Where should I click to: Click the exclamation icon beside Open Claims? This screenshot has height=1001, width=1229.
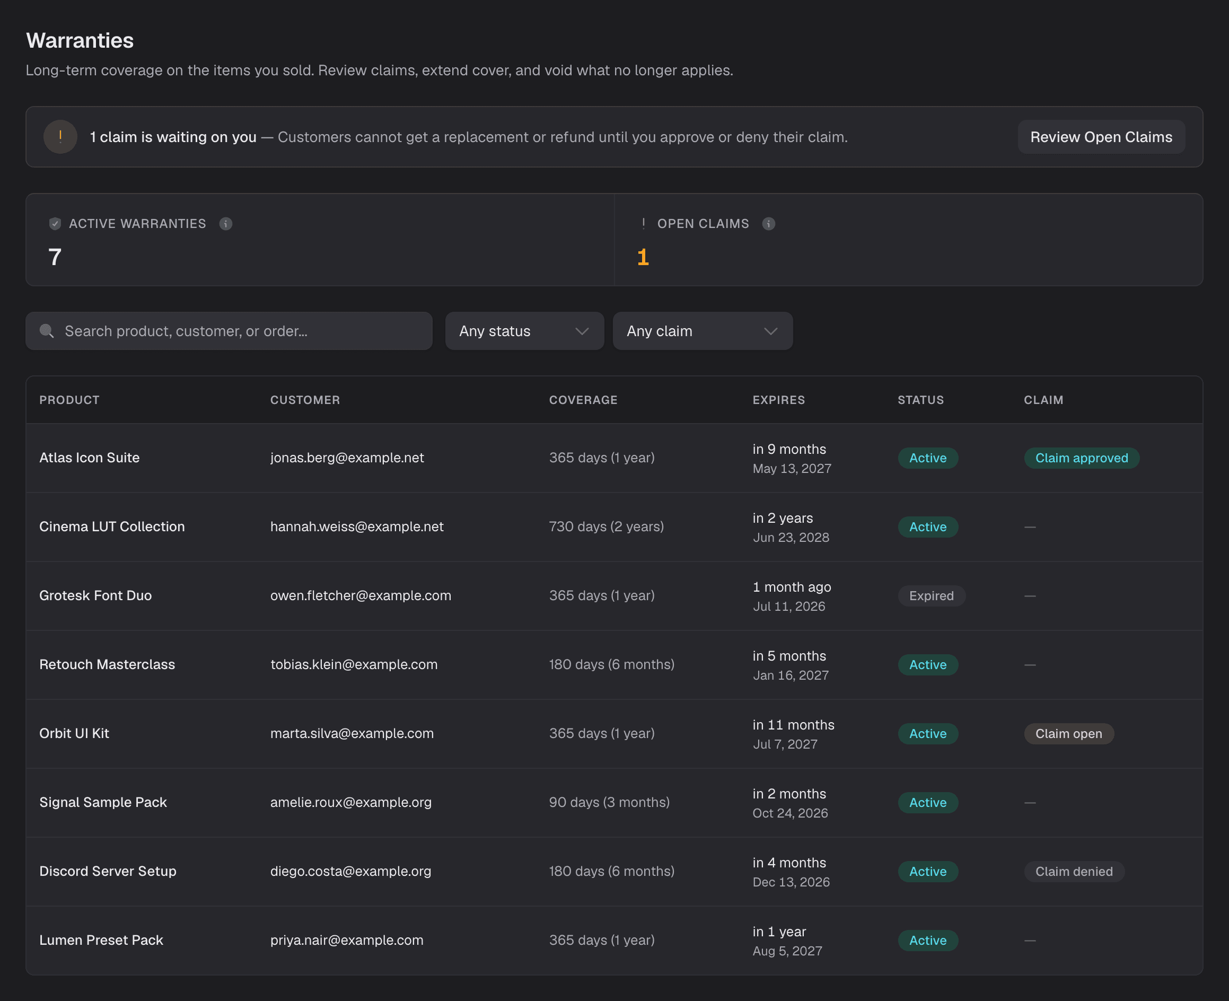click(x=643, y=224)
